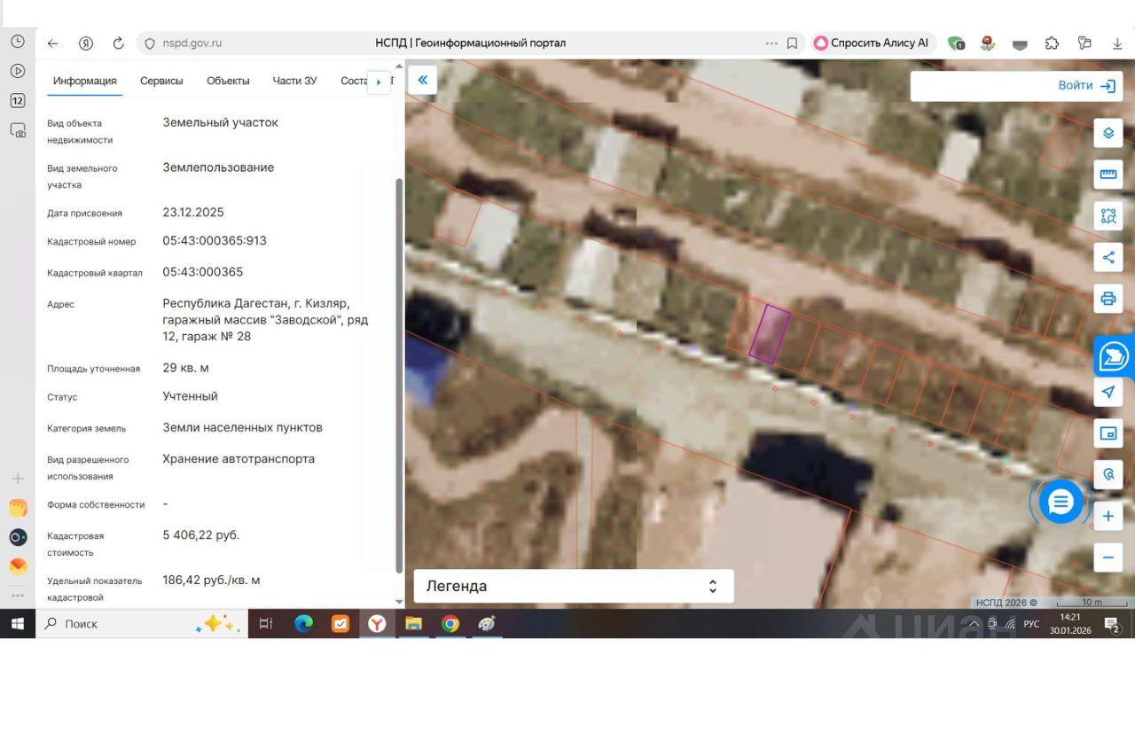Open the sidebar video player icon
Image resolution: width=1135 pixels, height=733 pixels.
pos(18,71)
